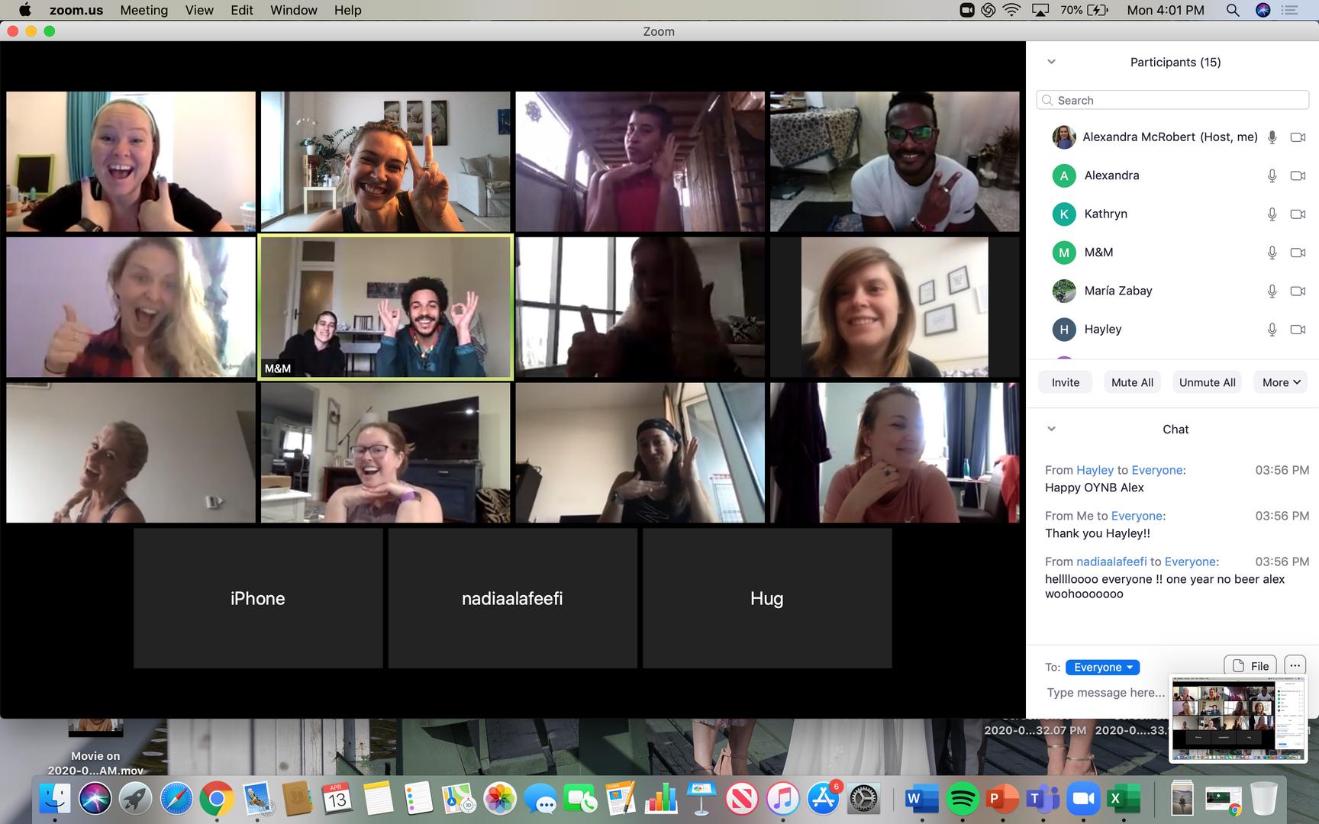This screenshot has height=824, width=1319.
Task: Launch Spotify from the Dock
Action: (x=963, y=799)
